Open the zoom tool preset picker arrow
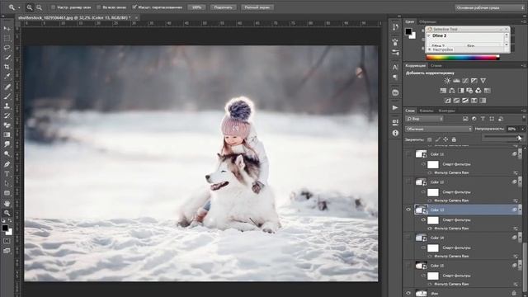Image resolution: width=528 pixels, height=297 pixels. (19, 7)
